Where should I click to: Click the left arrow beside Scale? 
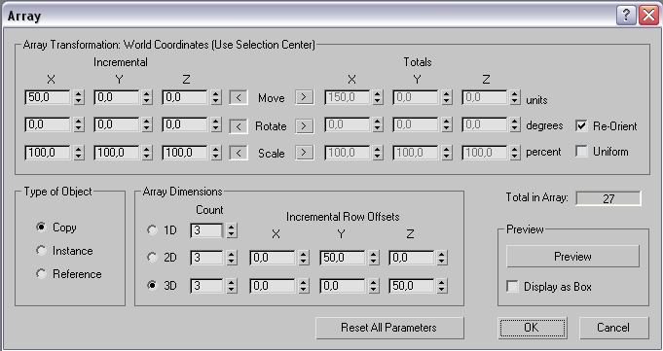tap(239, 153)
